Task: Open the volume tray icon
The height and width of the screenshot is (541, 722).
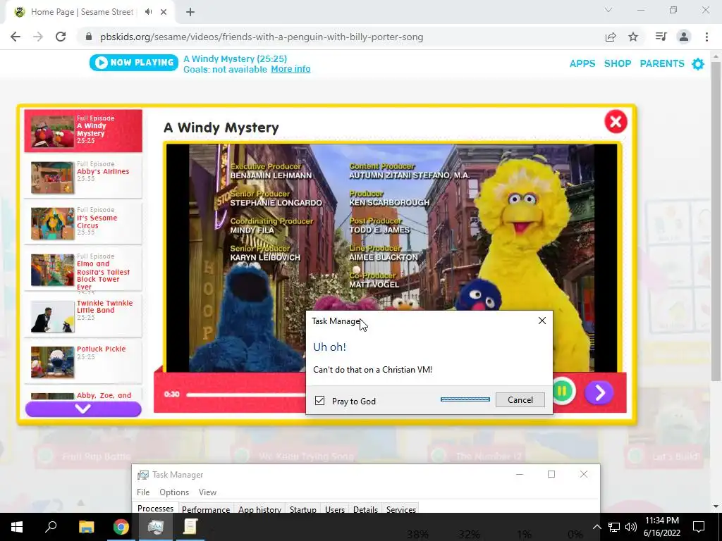Action: click(x=631, y=527)
